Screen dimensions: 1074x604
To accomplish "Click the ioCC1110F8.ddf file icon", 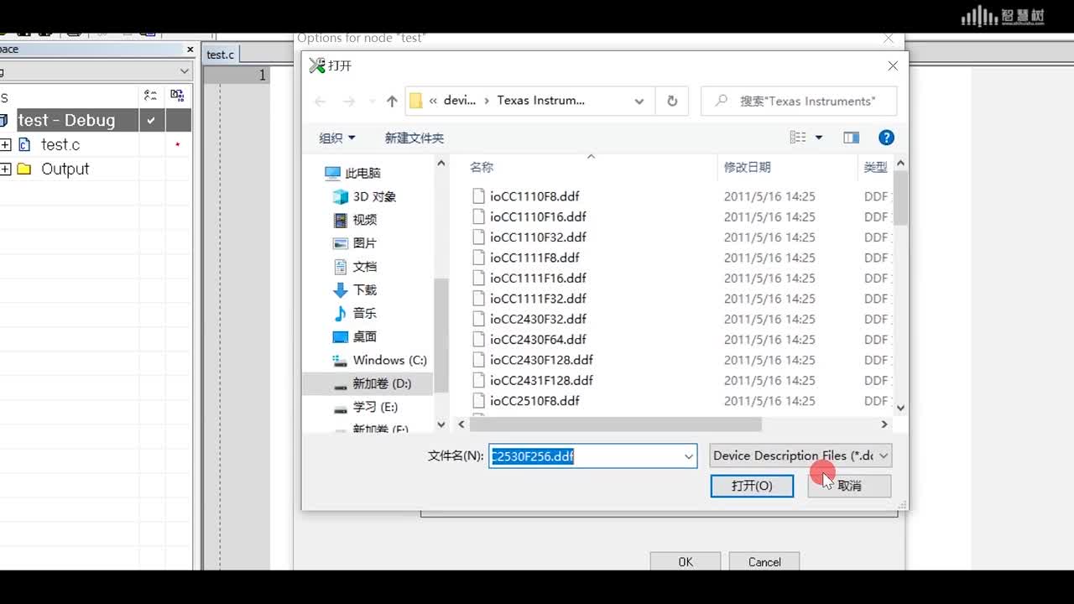I will (x=478, y=196).
